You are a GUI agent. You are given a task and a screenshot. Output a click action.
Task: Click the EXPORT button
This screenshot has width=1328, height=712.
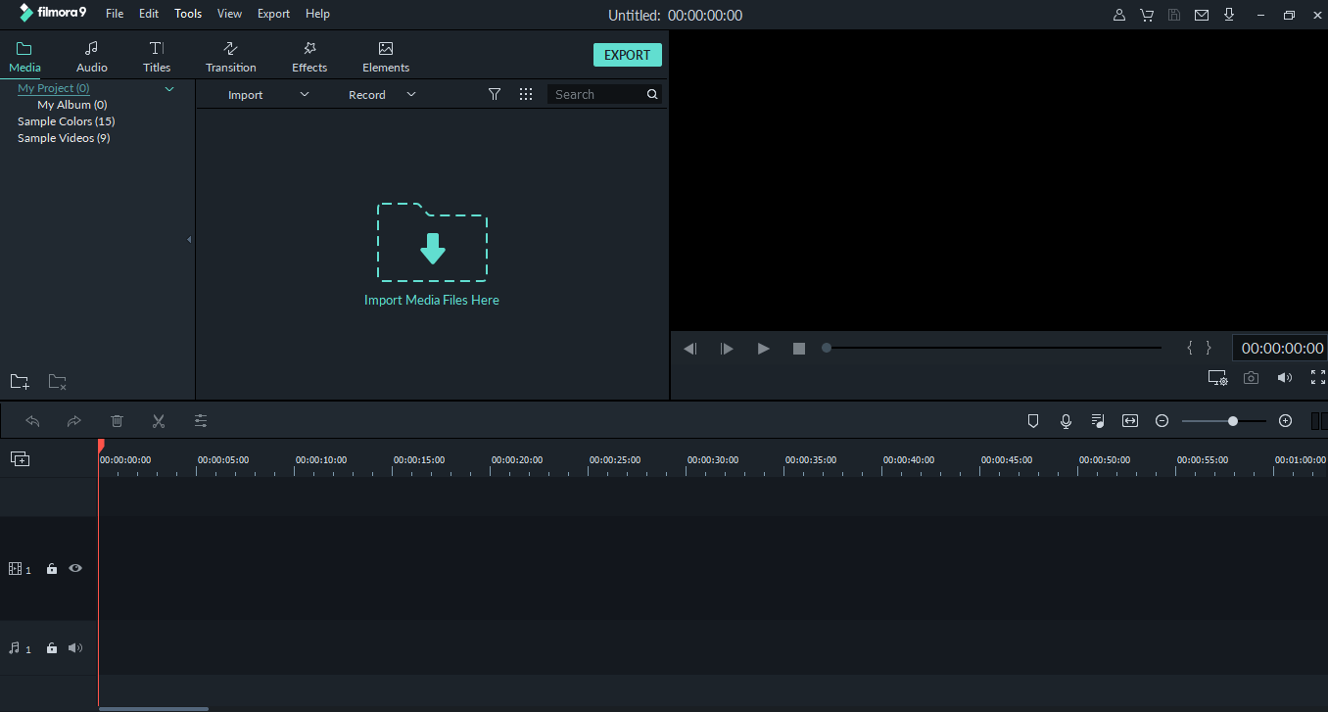pos(627,54)
